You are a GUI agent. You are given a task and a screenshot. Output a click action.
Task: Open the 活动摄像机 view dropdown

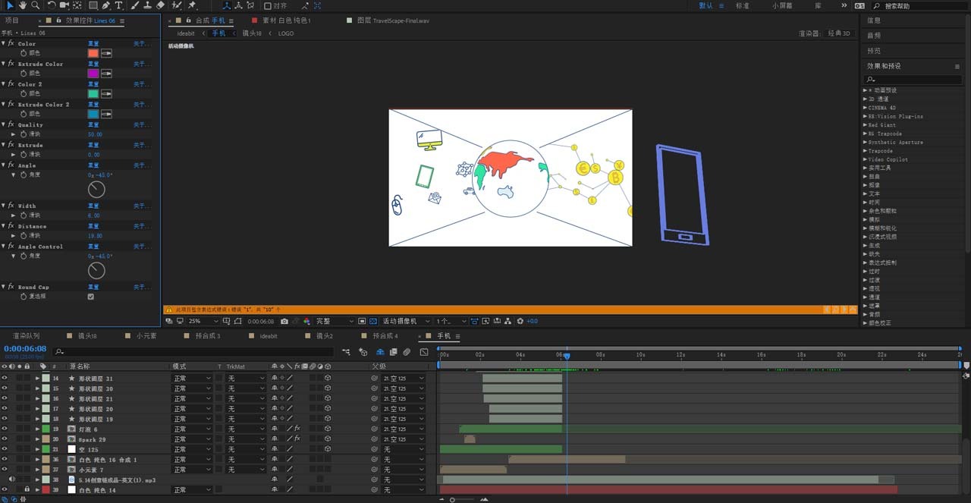tap(404, 321)
